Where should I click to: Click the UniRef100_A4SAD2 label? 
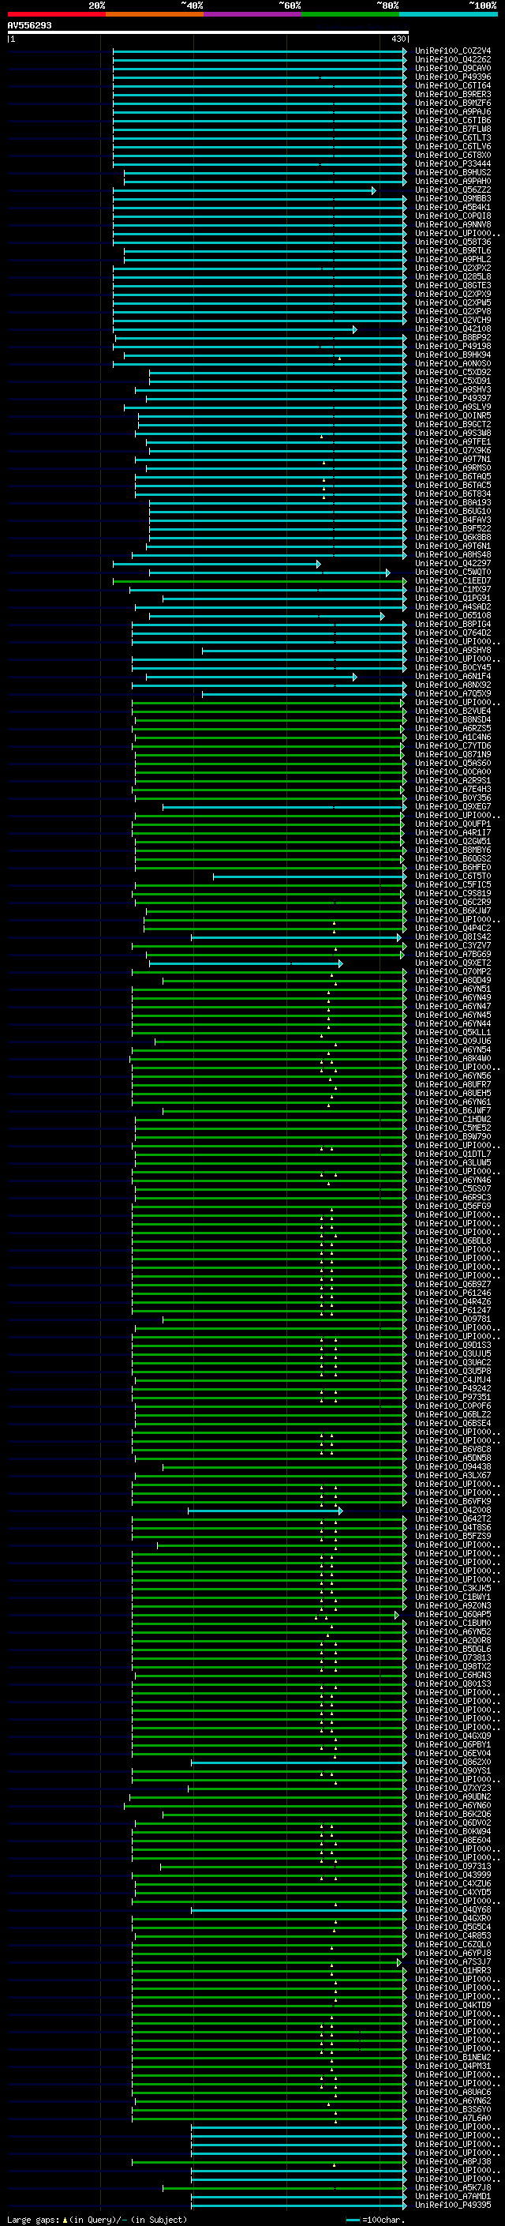452,606
